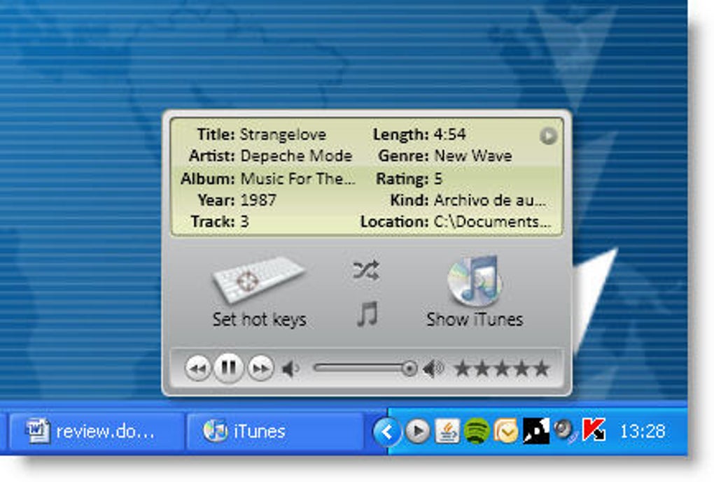Click the year value 1987

[258, 200]
